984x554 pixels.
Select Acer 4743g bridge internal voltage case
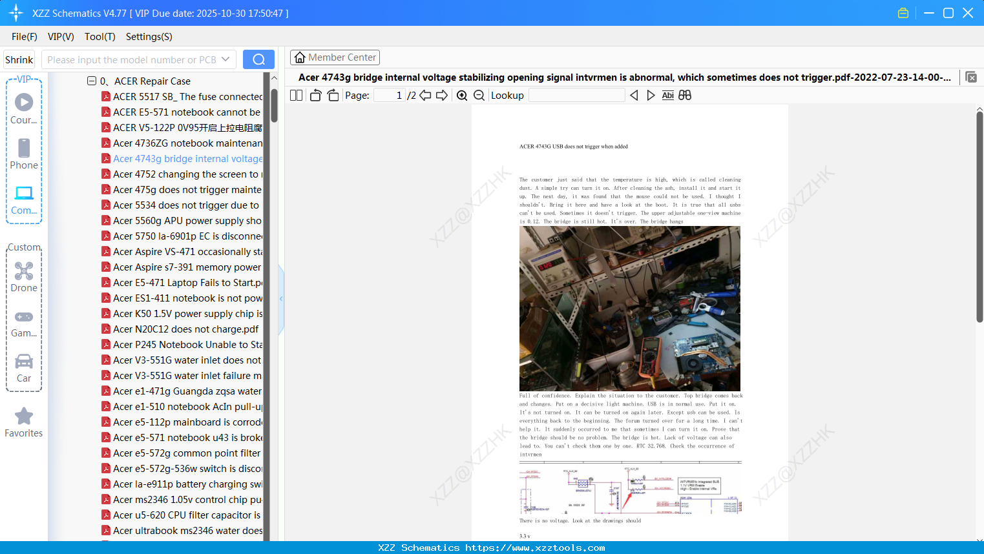(182, 159)
